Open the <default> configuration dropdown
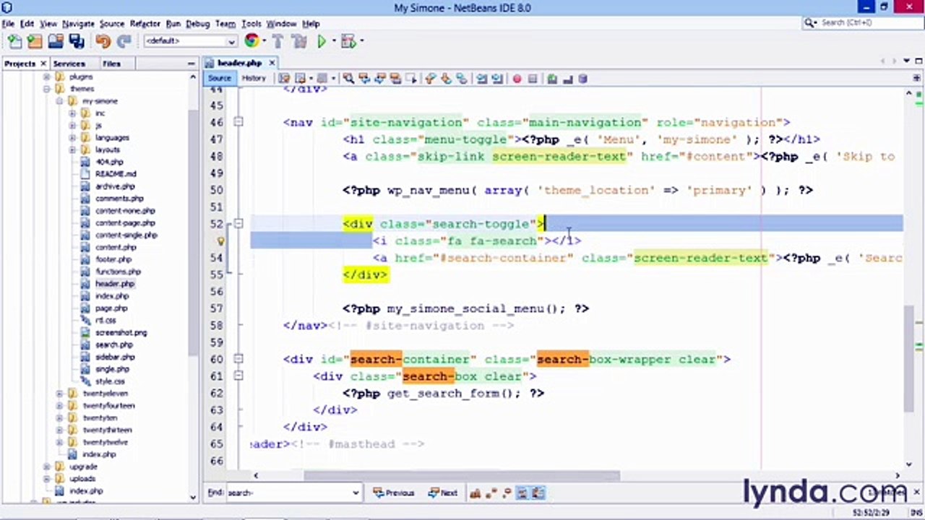The height and width of the screenshot is (520, 925). pyautogui.click(x=191, y=41)
